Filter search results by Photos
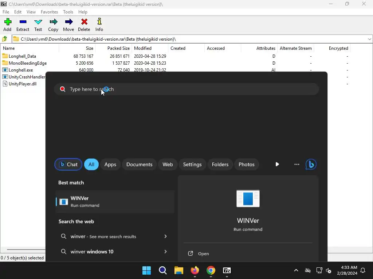The width and height of the screenshot is (373, 279). [247, 165]
